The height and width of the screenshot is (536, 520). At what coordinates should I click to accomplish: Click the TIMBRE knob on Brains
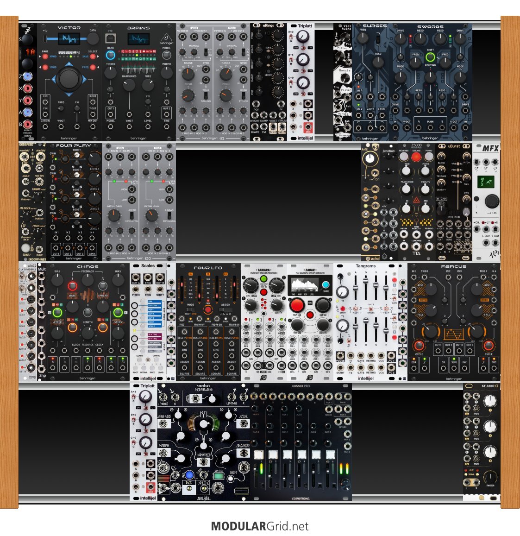coord(110,72)
